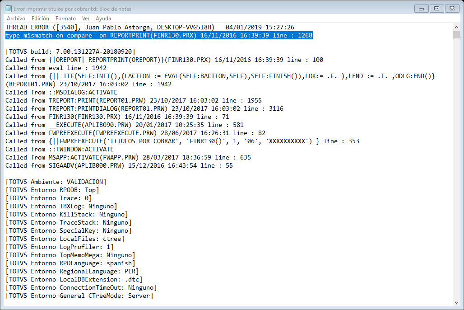Viewport: 464px width, 310px height.
Task: Click the 'MSAPP:ACTIVATE(FWAPP.PRW)' line
Action: click(128, 157)
